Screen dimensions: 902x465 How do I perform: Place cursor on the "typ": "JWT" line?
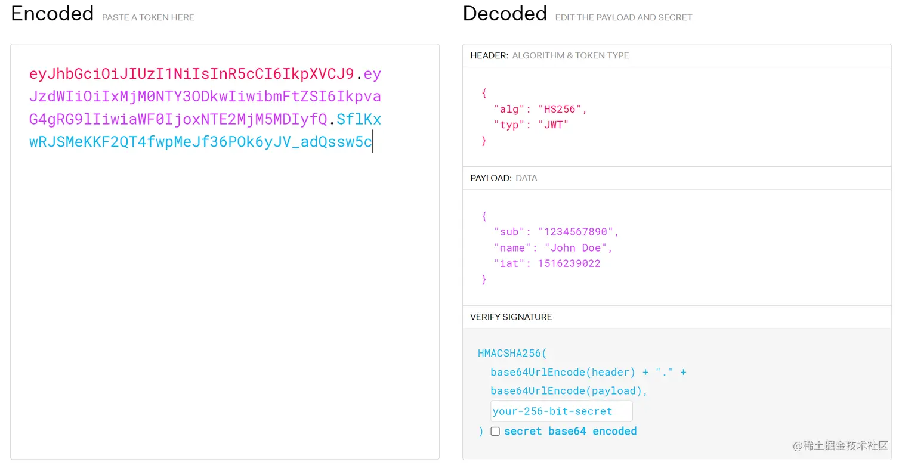point(531,125)
